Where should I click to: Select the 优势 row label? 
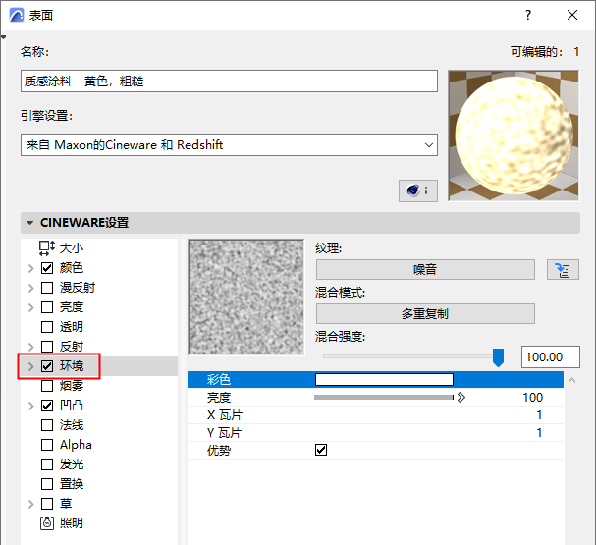click(219, 451)
